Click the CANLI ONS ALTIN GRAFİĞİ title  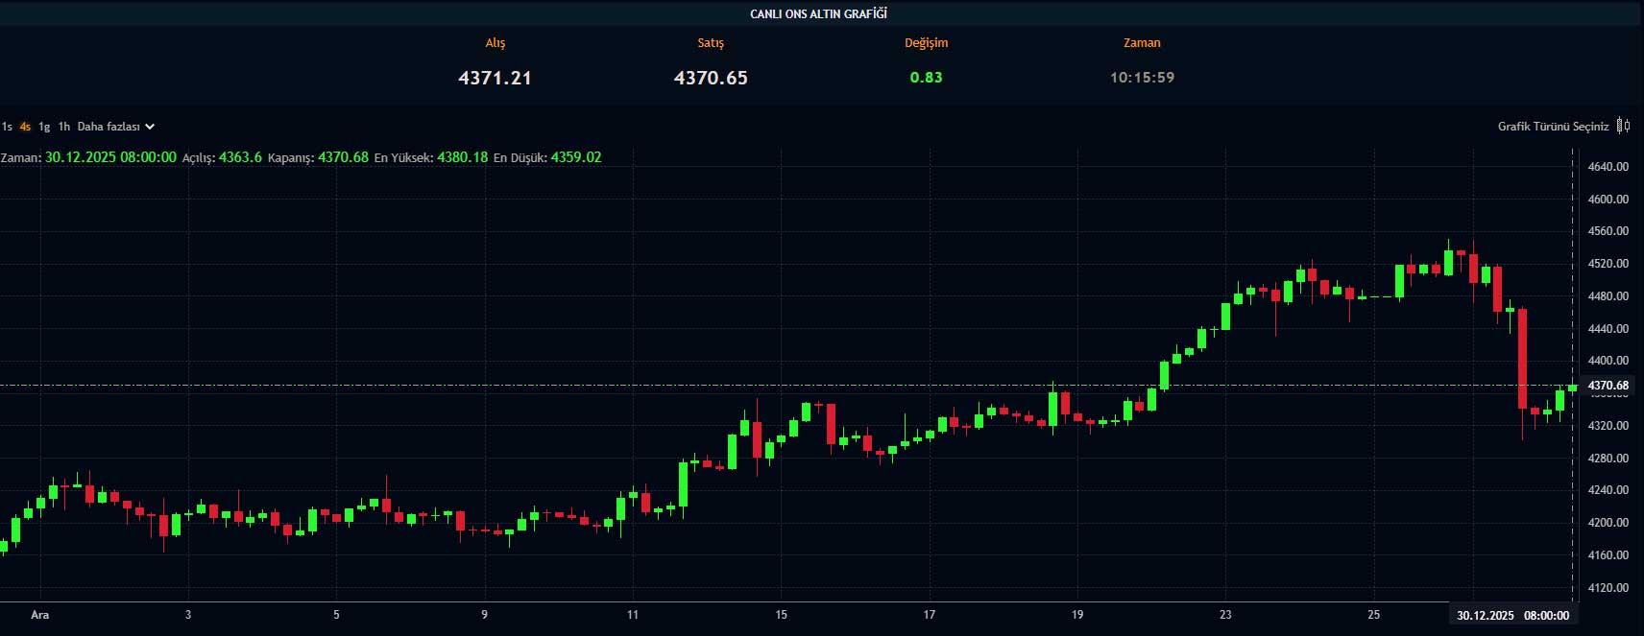pos(818,13)
